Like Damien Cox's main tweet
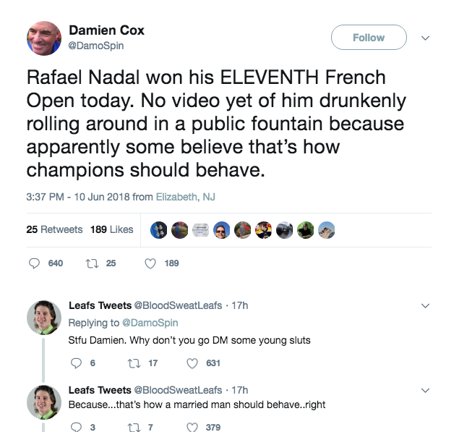Image resolution: width=459 pixels, height=432 pixels. tap(150, 263)
